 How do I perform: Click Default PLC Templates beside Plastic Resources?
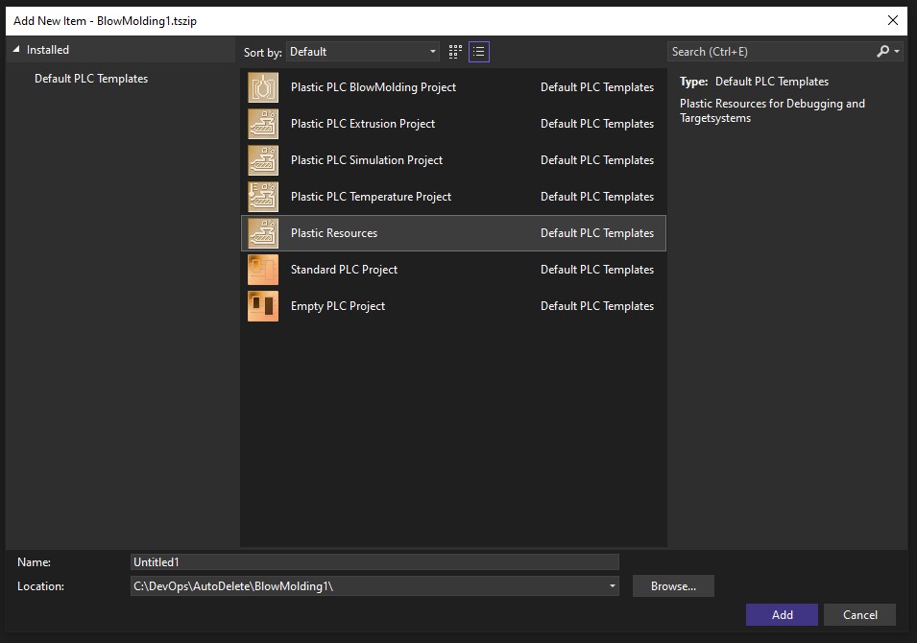[597, 233]
